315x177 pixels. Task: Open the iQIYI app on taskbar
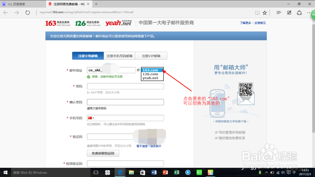(199, 172)
